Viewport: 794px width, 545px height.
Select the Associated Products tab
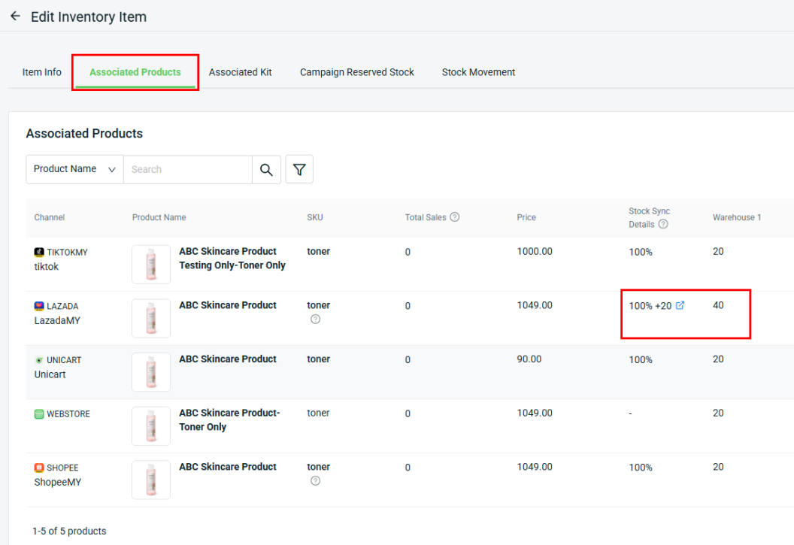[135, 72]
